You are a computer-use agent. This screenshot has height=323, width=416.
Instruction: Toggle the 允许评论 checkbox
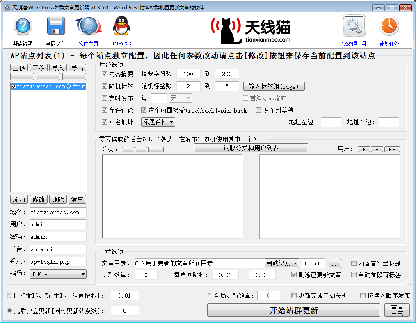(104, 110)
